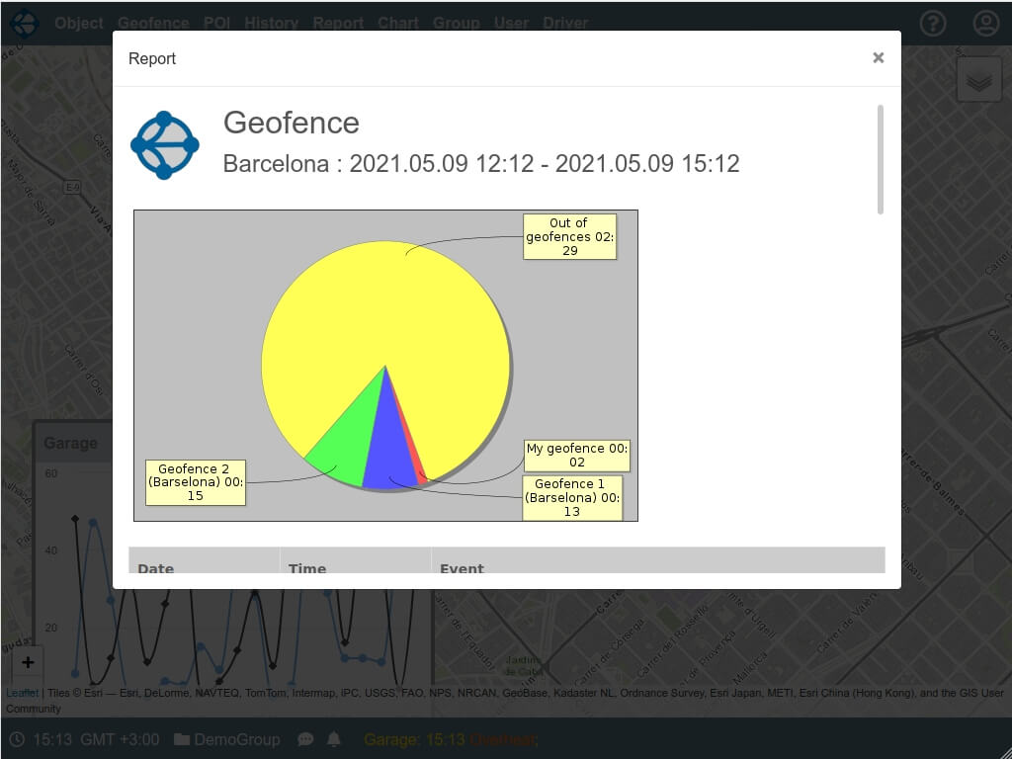Open the History menu
This screenshot has width=1012, height=759.
[272, 23]
